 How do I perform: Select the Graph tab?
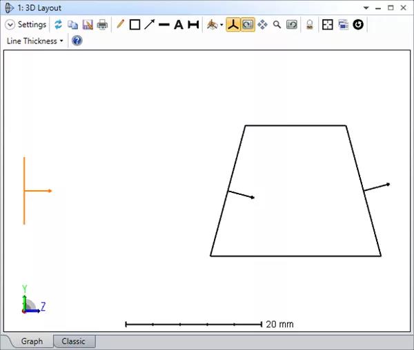pos(32,342)
